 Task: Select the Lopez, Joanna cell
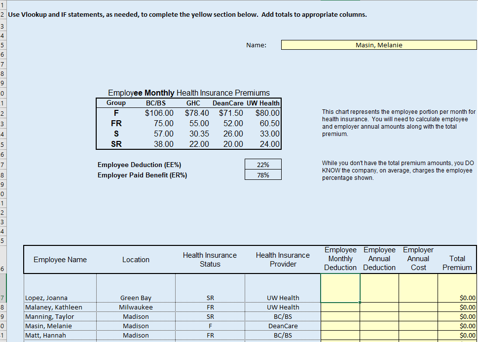[x=60, y=288]
